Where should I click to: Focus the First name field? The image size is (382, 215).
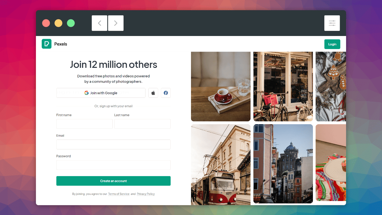(x=84, y=124)
